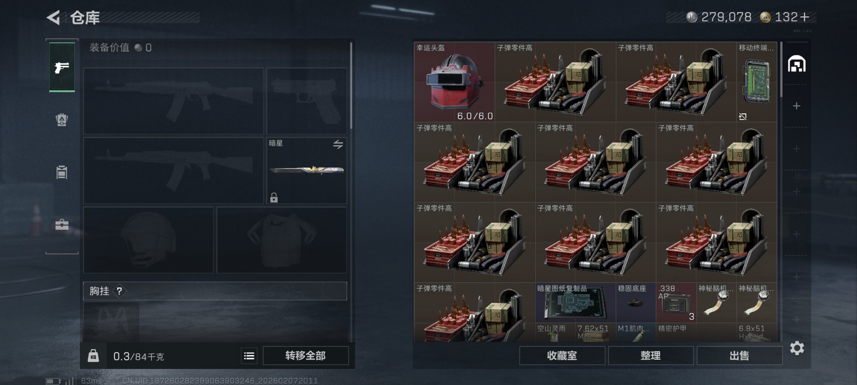Click the 出售 sell button
The width and height of the screenshot is (857, 385).
[739, 356]
